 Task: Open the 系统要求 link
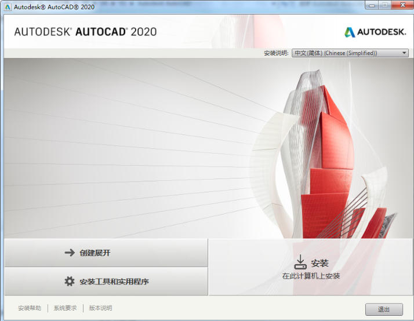[65, 308]
